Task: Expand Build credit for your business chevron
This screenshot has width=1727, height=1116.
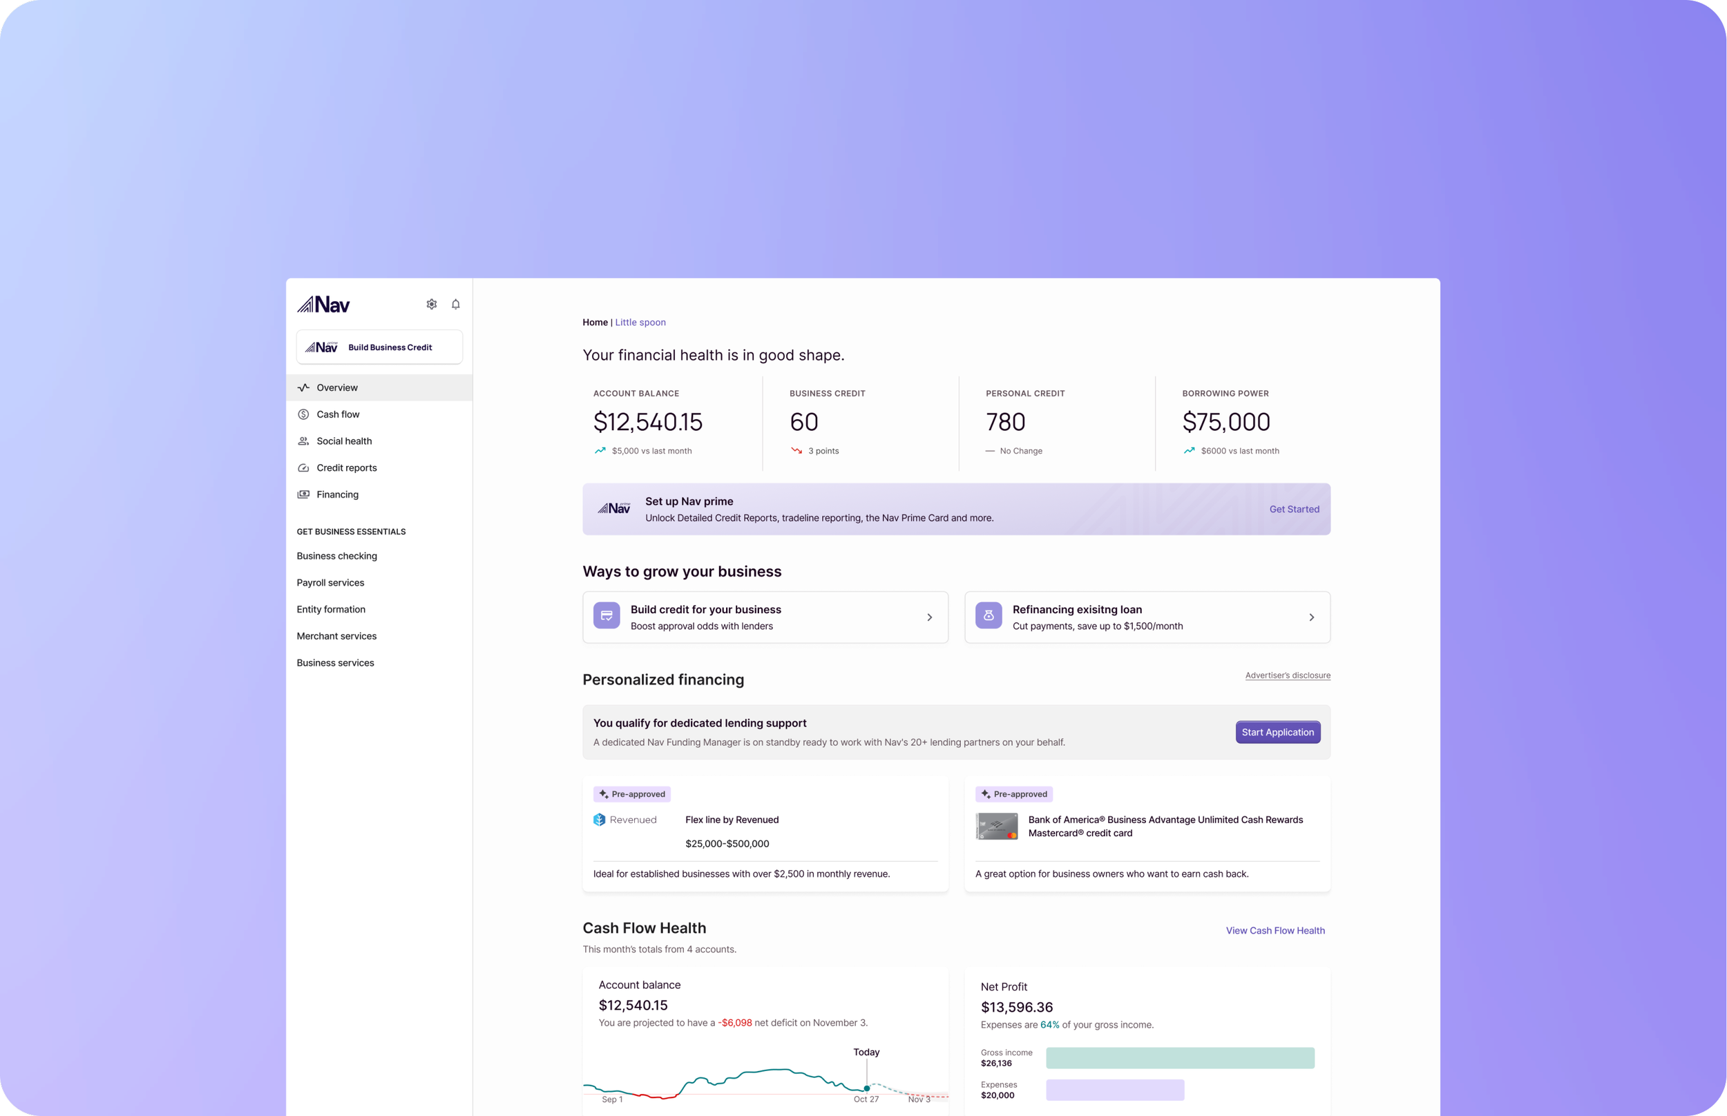Action: [930, 617]
